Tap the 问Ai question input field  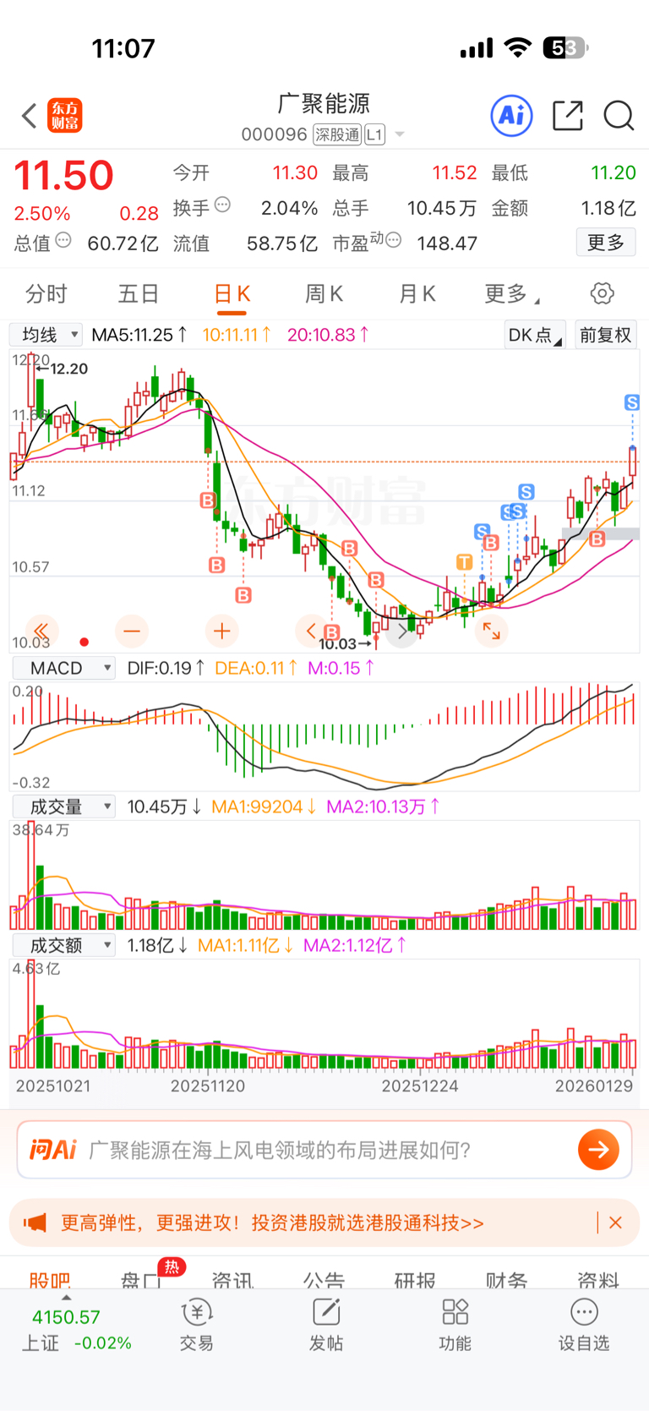(324, 1150)
